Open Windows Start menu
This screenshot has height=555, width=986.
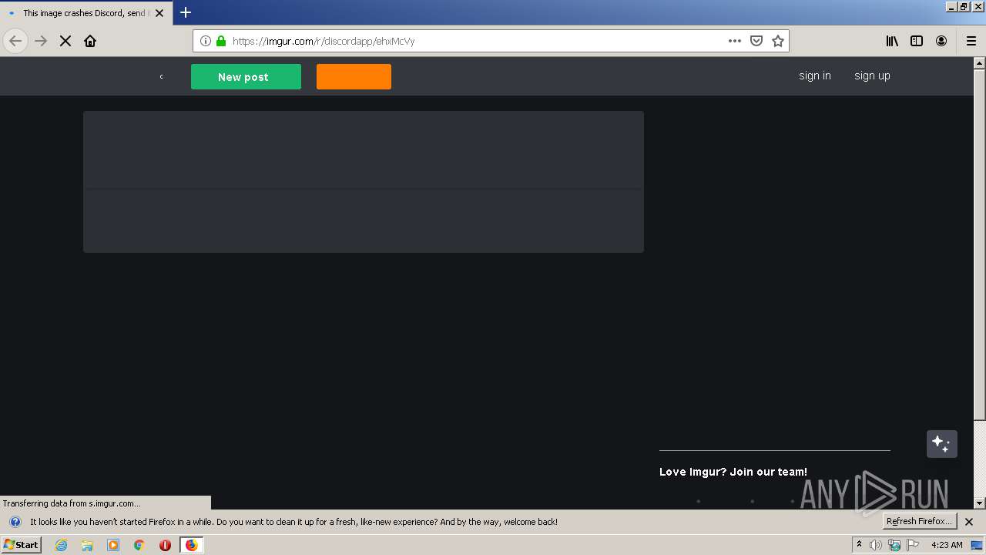[21, 545]
